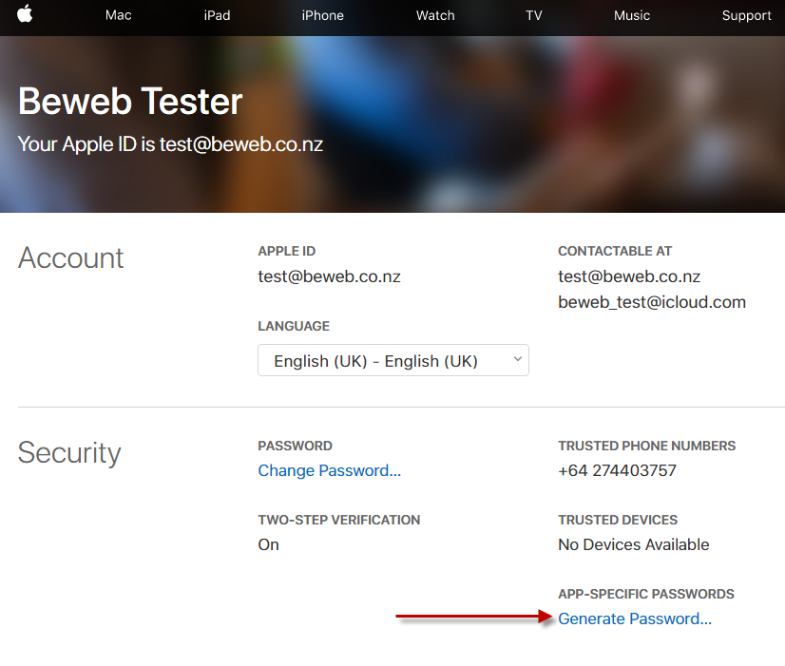Click the trusted phone number +64 274403757

click(618, 470)
